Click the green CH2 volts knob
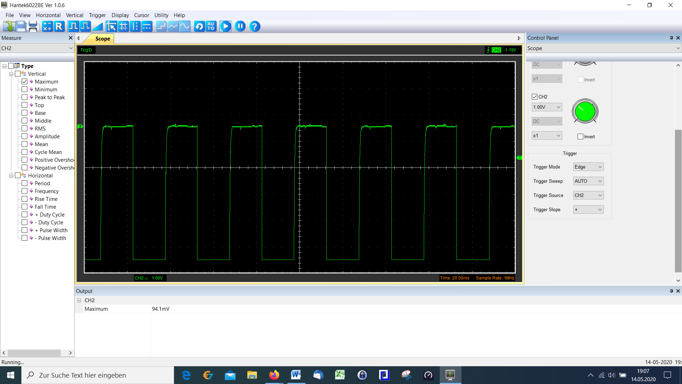This screenshot has height=384, width=682. [x=585, y=111]
